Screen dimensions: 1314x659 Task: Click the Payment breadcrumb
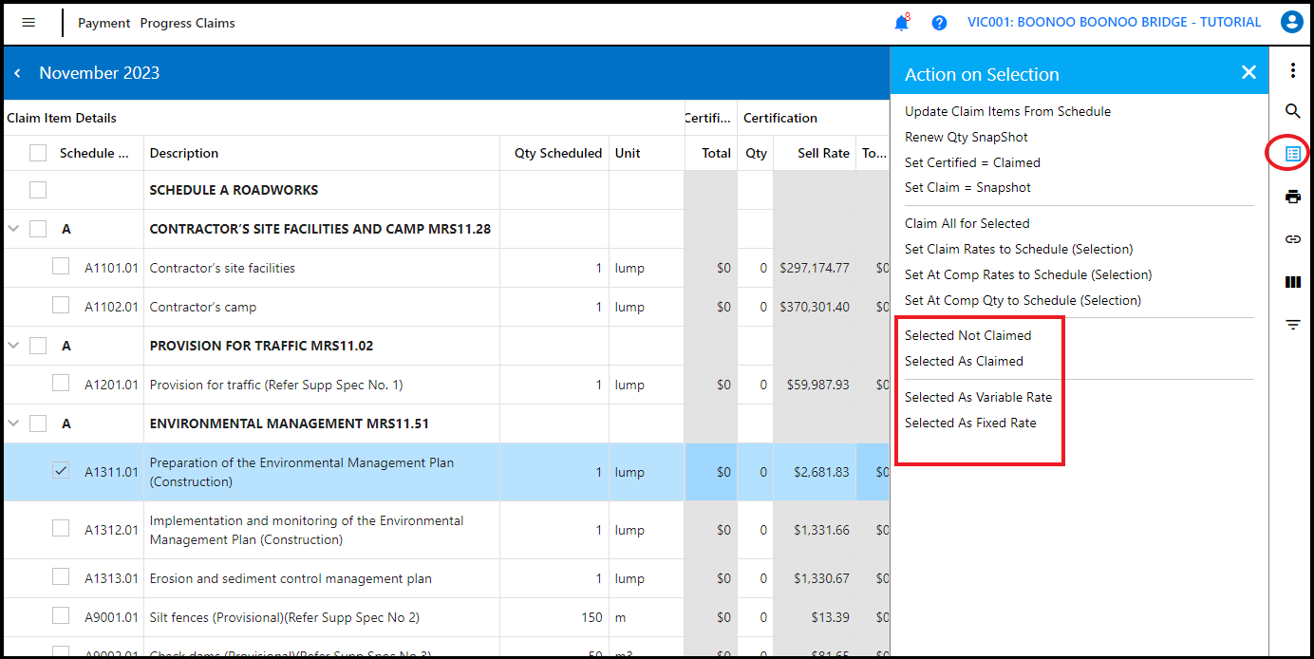click(104, 23)
